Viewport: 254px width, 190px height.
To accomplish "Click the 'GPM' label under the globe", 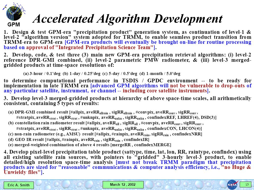I will 13,24.
